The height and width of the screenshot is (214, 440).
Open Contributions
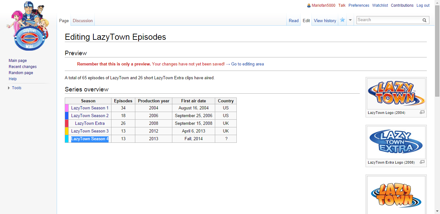tap(402, 5)
